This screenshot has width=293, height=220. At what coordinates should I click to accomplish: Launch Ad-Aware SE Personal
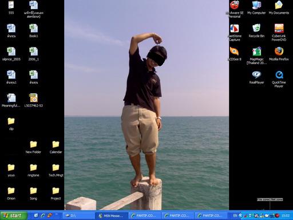point(235,9)
